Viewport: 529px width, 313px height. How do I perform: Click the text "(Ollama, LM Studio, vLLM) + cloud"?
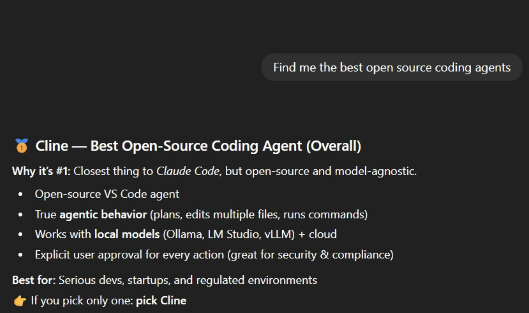tap(250, 234)
